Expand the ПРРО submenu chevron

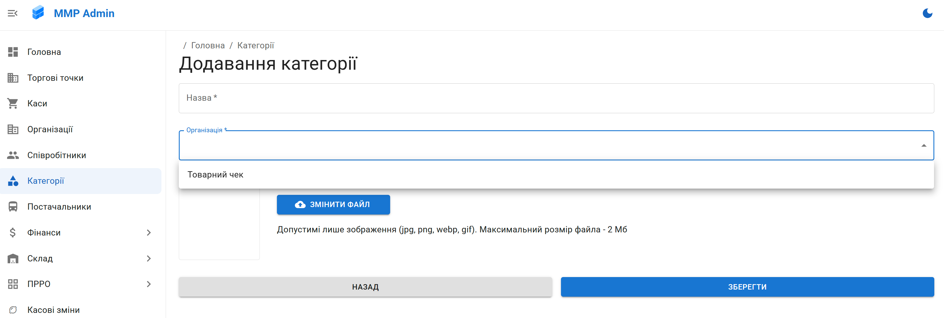(x=148, y=284)
